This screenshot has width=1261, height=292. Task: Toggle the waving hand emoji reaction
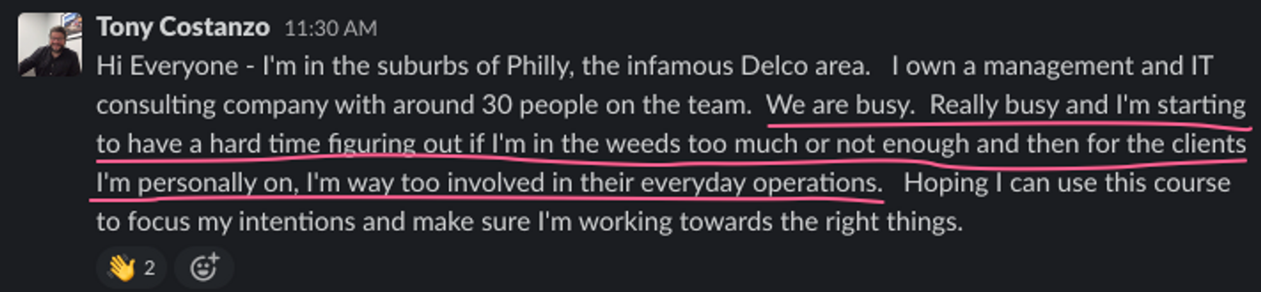pos(131,268)
